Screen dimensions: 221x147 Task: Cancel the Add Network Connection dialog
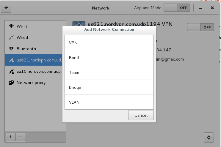pyautogui.click(x=141, y=115)
